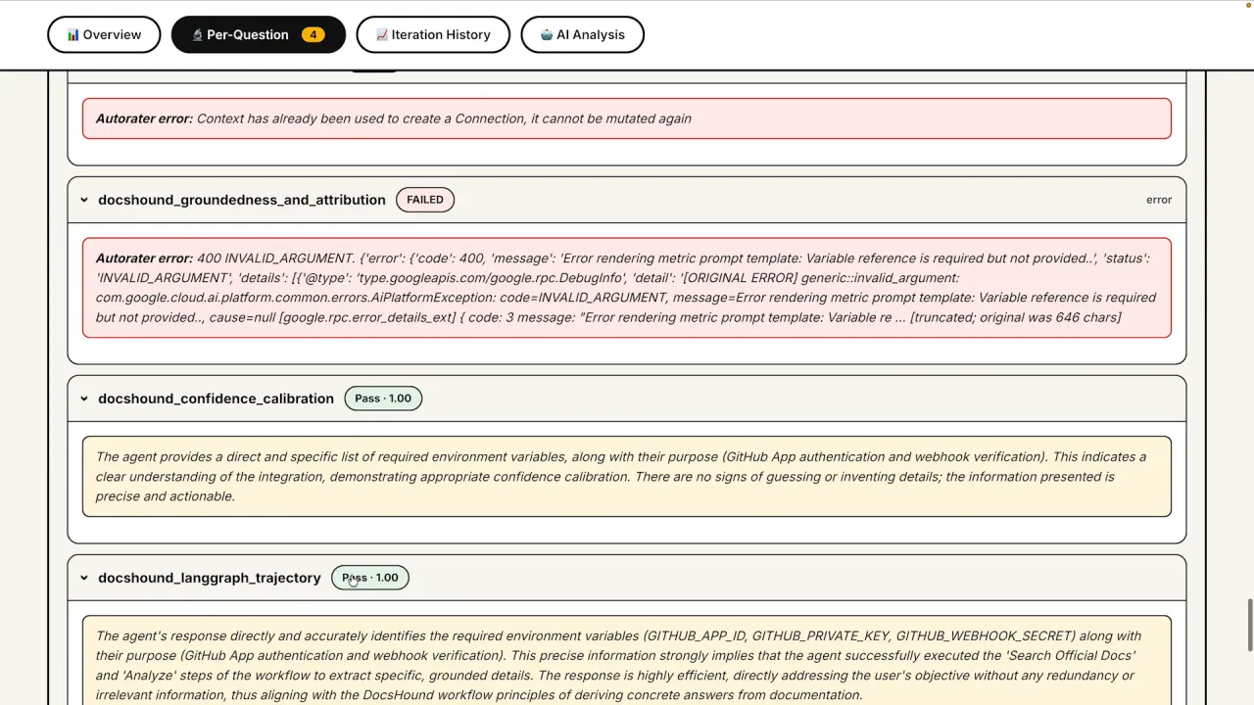Screen dimensions: 1254x705
Task: Click the Iteration History chart icon
Action: point(381,35)
